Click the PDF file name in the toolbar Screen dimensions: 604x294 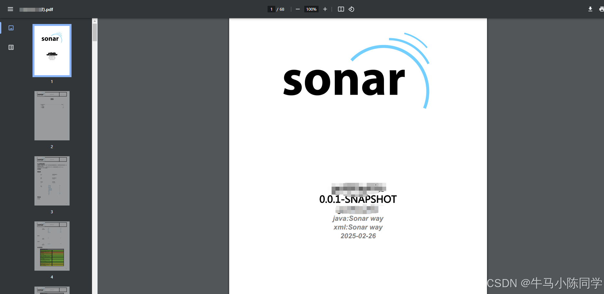(36, 9)
